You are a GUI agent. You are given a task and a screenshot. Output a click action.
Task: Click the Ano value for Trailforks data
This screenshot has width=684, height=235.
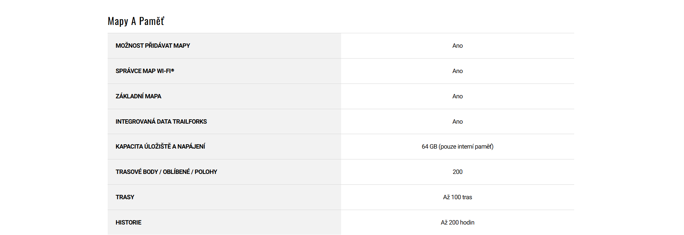pyautogui.click(x=457, y=122)
